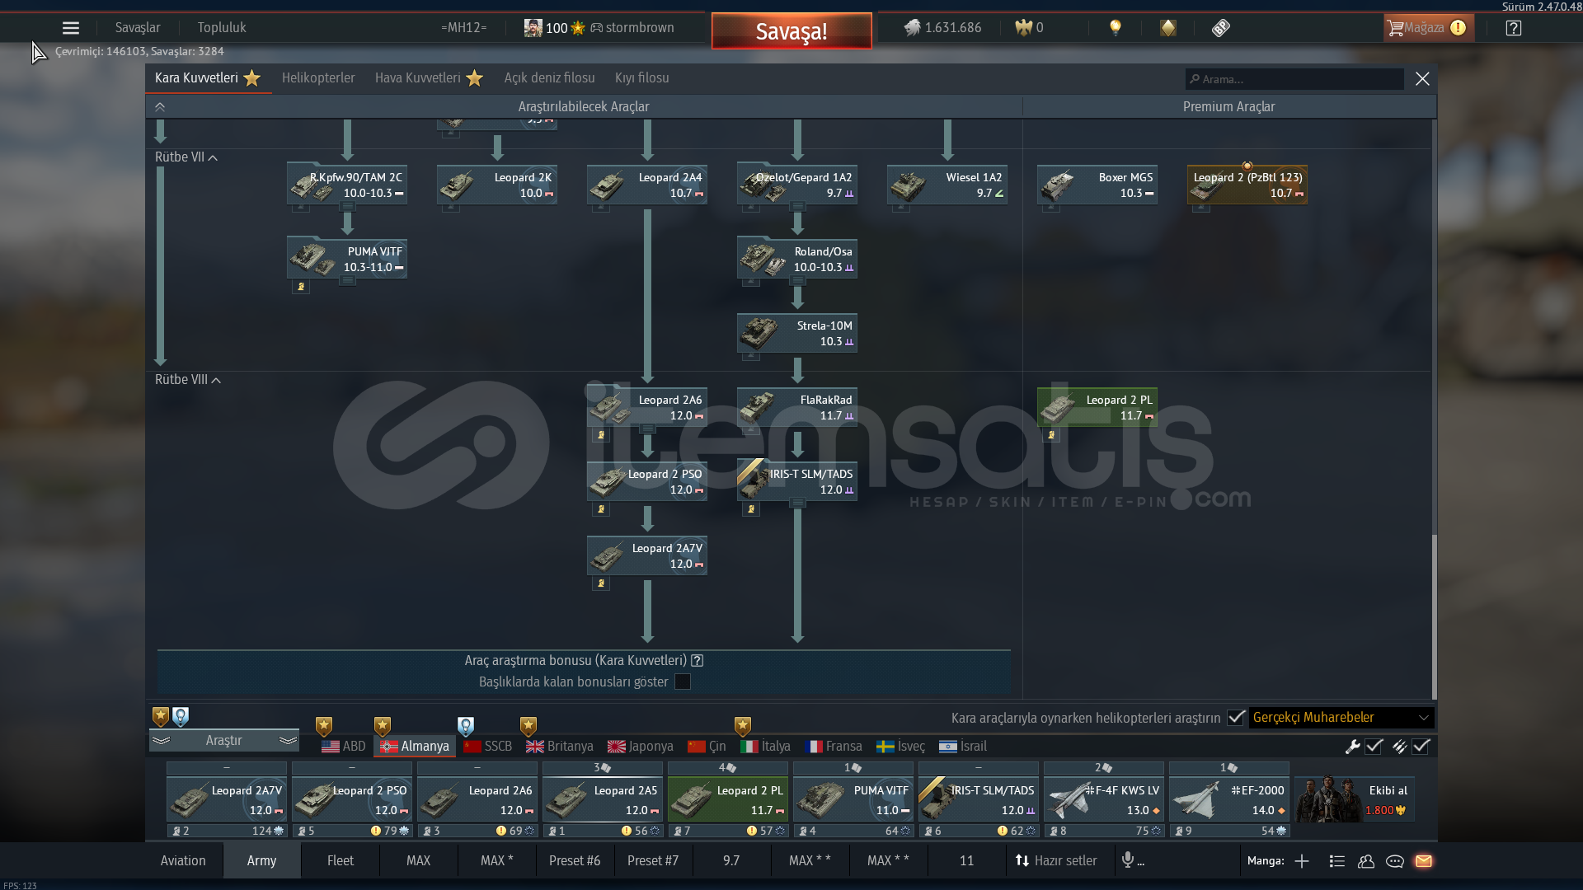Click the Silver Lions balance 1.631.686
1583x890 pixels.
pyautogui.click(x=942, y=28)
